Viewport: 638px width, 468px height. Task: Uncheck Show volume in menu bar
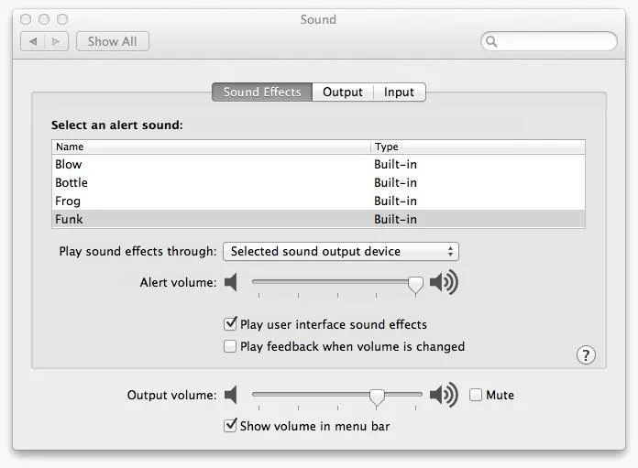point(230,426)
